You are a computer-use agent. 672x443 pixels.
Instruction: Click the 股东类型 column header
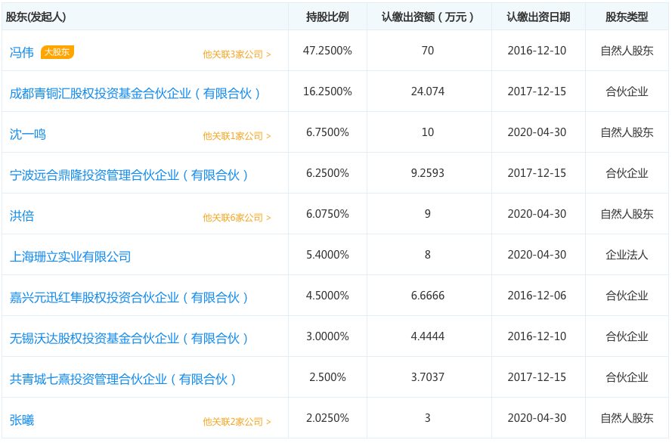click(x=627, y=17)
